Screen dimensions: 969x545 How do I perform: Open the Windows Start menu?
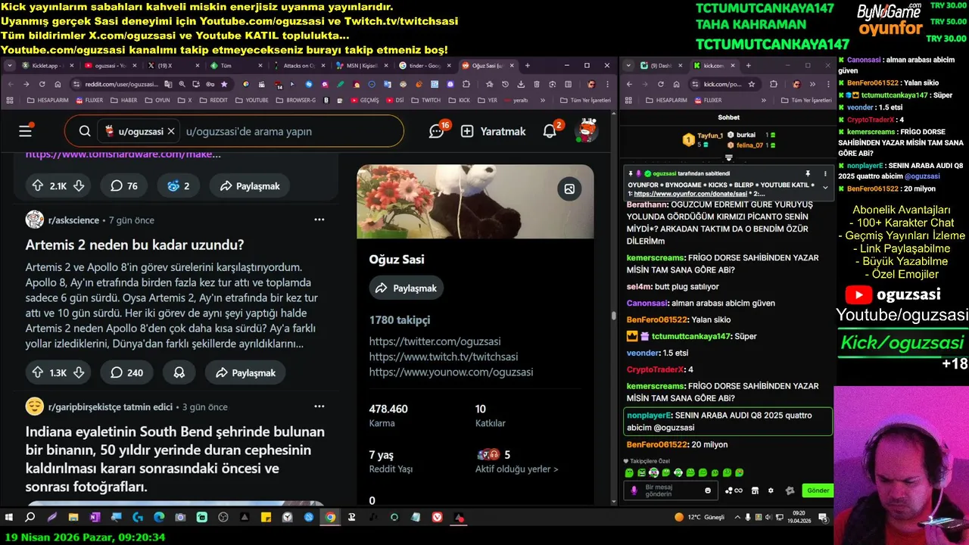tap(9, 518)
